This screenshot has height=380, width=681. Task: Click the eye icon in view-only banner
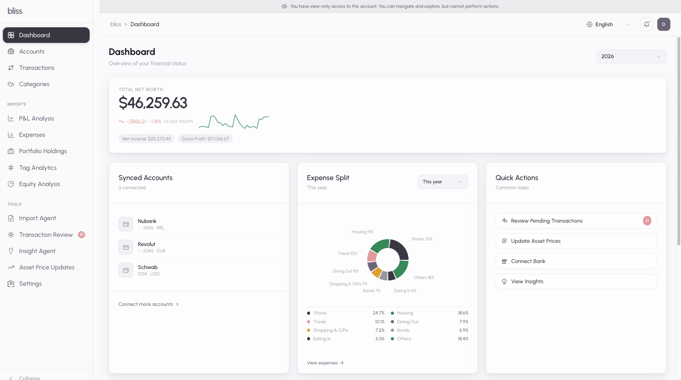point(284,6)
